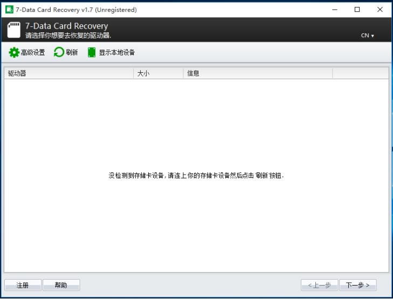Click the 请选择你想要去恢复的驱动器 subtitle text
Viewport: 393px width, 299px height.
point(68,36)
